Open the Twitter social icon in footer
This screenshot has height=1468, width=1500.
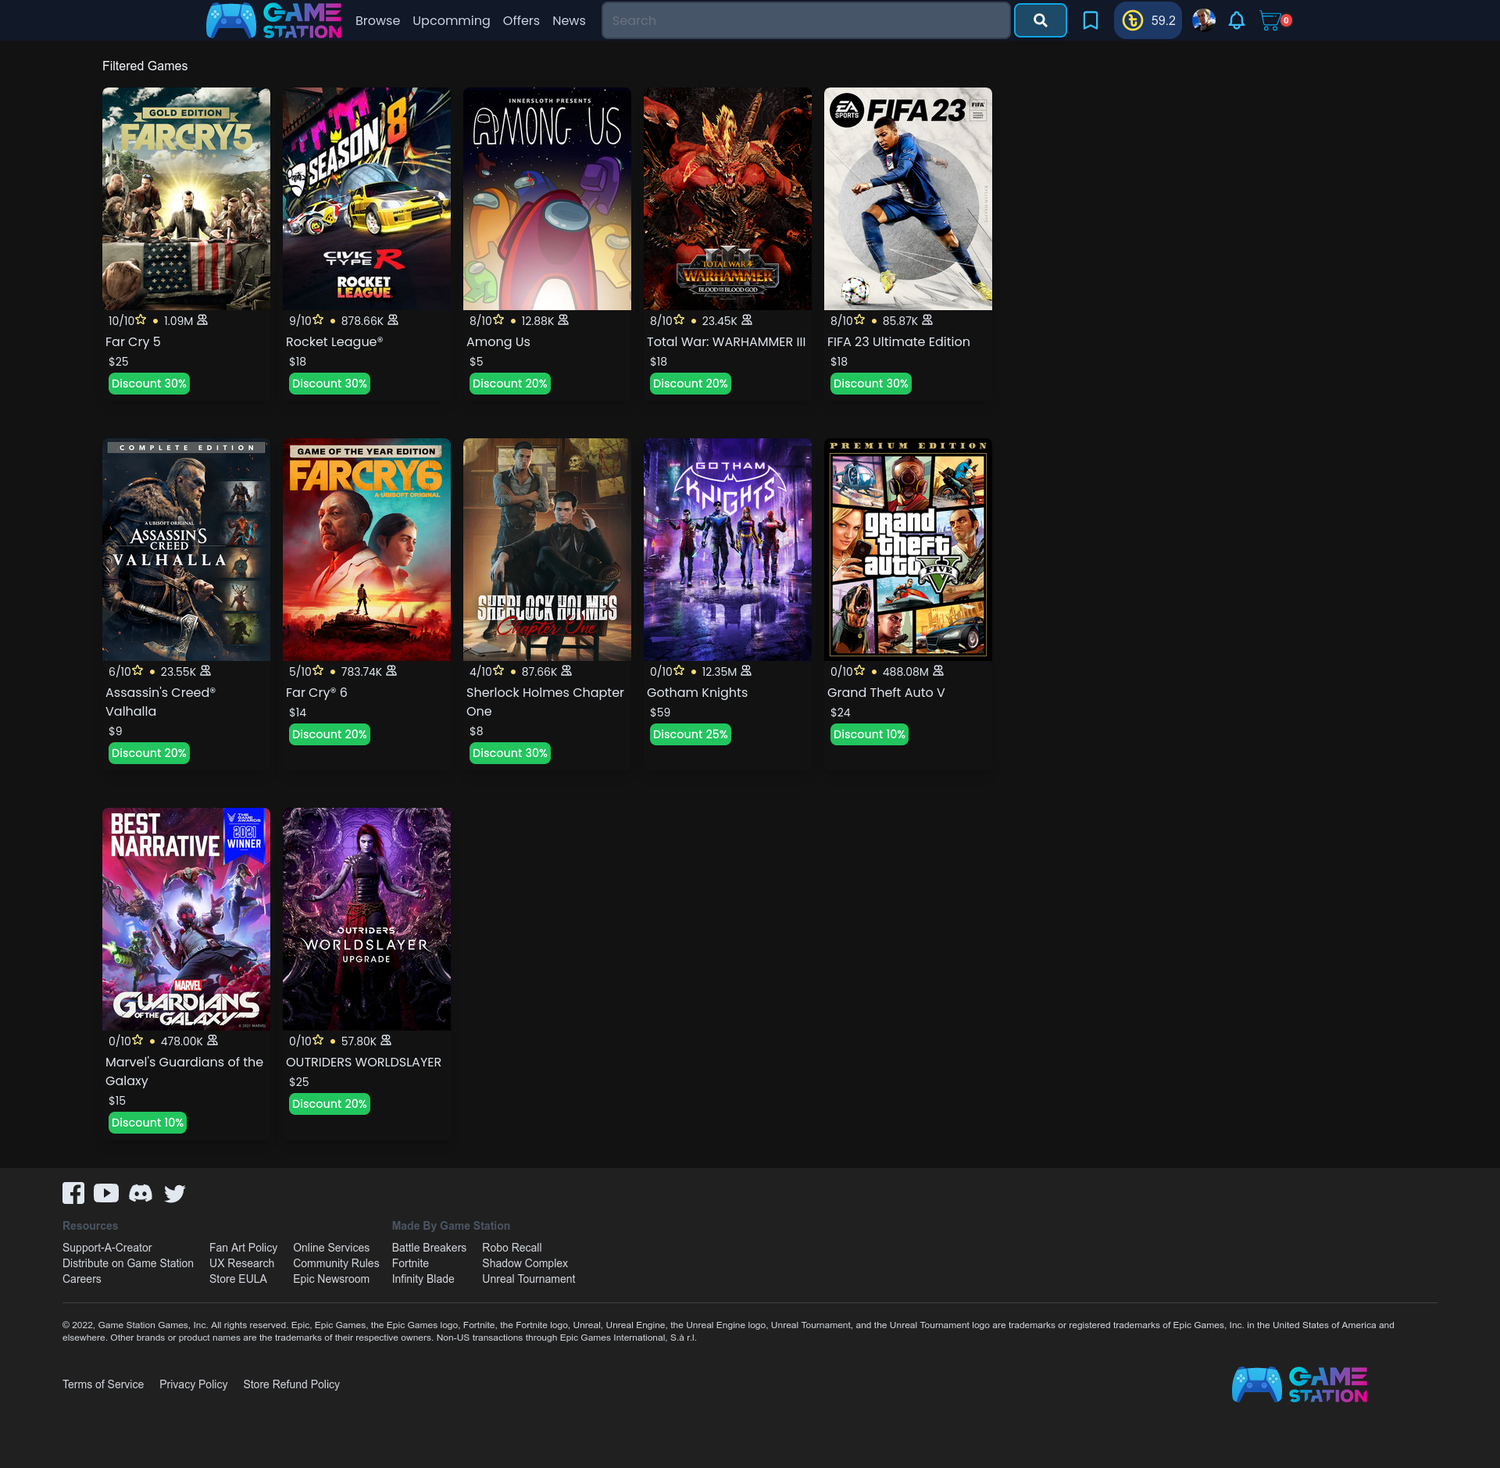[x=175, y=1193]
